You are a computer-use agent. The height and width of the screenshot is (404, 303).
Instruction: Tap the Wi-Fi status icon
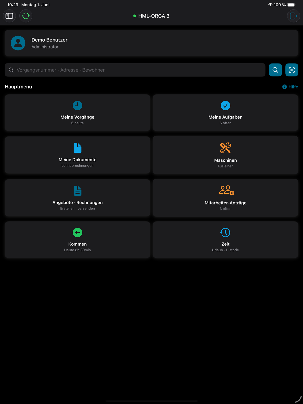pyautogui.click(x=270, y=5)
